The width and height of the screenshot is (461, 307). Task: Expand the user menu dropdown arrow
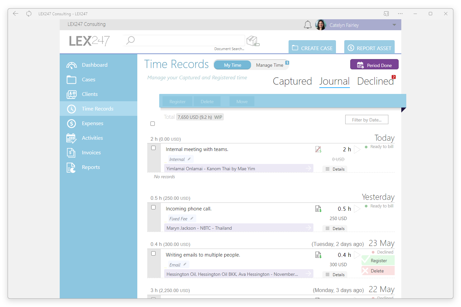point(394,25)
